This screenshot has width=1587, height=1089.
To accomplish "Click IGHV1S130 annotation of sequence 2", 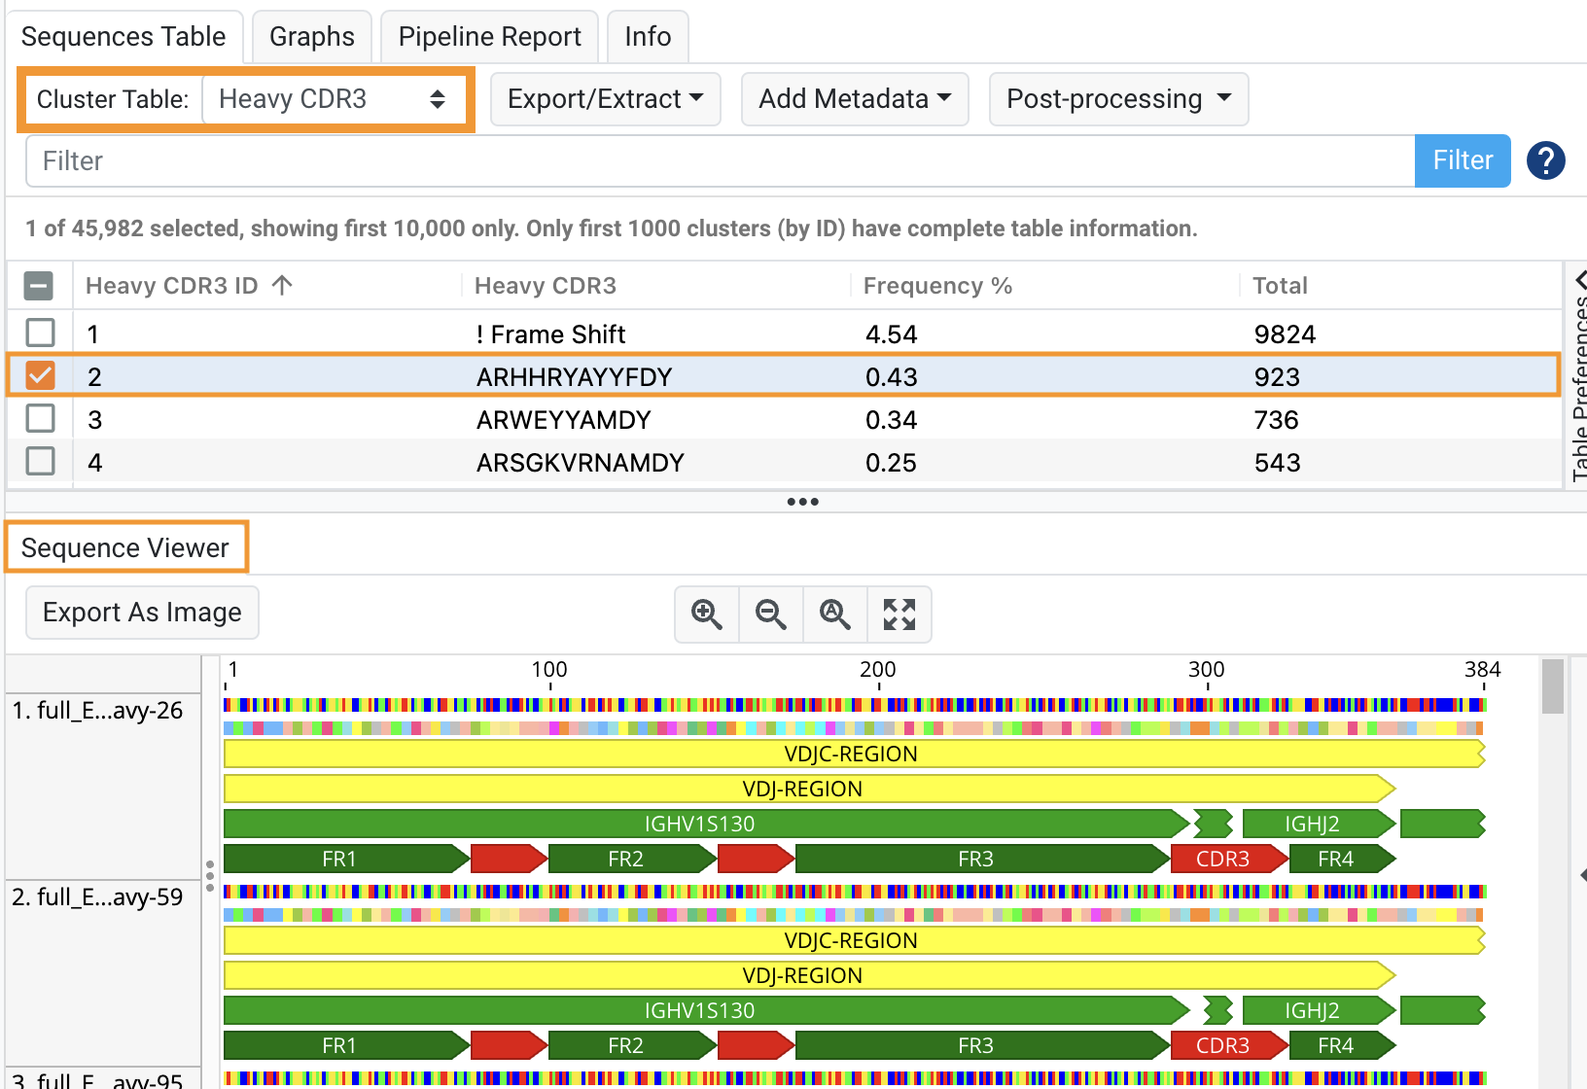I will (x=706, y=1010).
